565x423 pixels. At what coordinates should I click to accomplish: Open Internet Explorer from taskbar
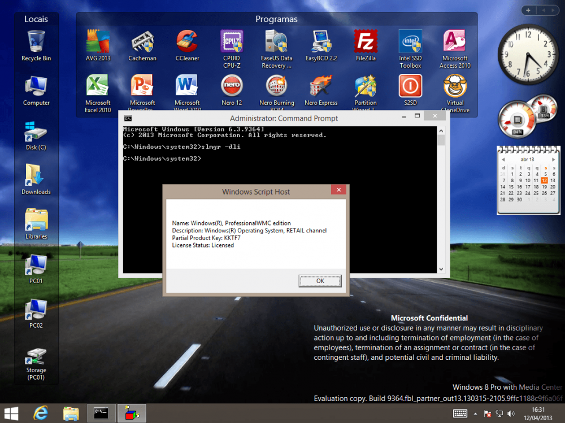pos(41,413)
